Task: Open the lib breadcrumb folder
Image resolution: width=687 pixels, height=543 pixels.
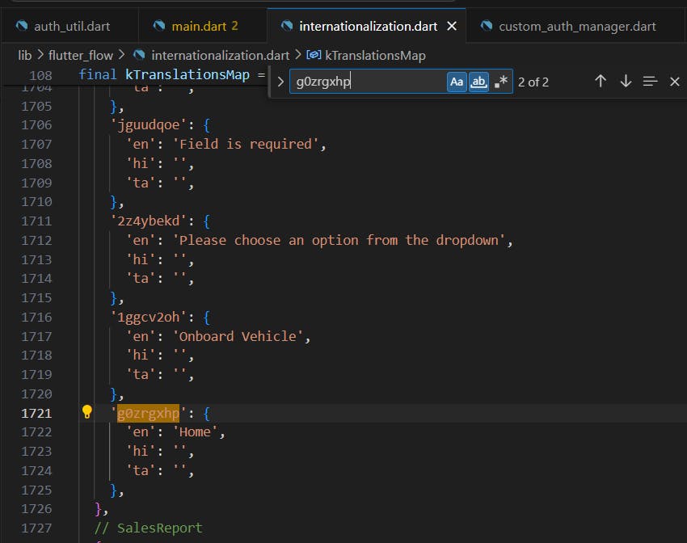Action: (25, 55)
